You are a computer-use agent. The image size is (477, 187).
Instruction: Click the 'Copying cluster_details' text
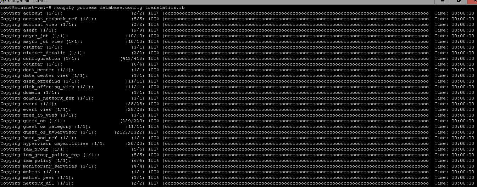pos(43,53)
